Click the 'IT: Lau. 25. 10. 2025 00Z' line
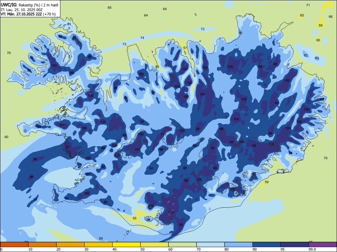The width and height of the screenshot is (337, 252). point(22,10)
